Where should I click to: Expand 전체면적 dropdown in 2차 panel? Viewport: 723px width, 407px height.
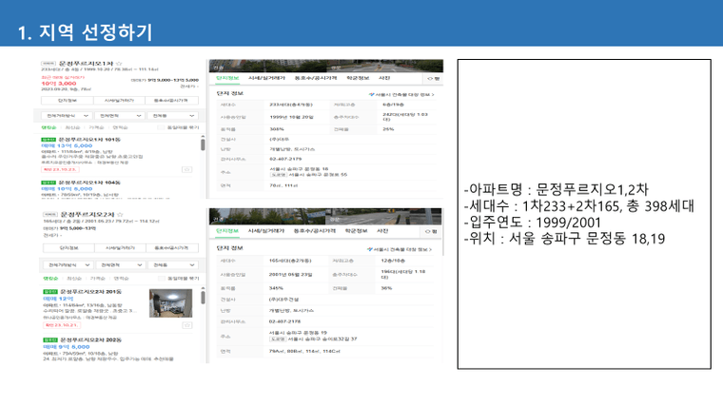coord(121,265)
